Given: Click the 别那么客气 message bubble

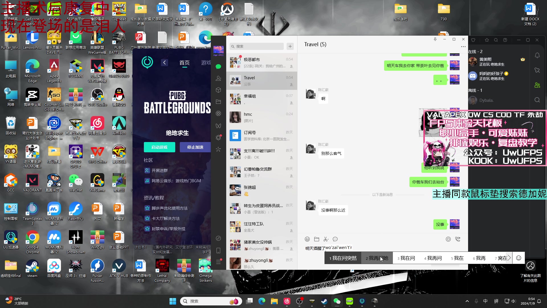Looking at the screenshot, I should tap(331, 153).
